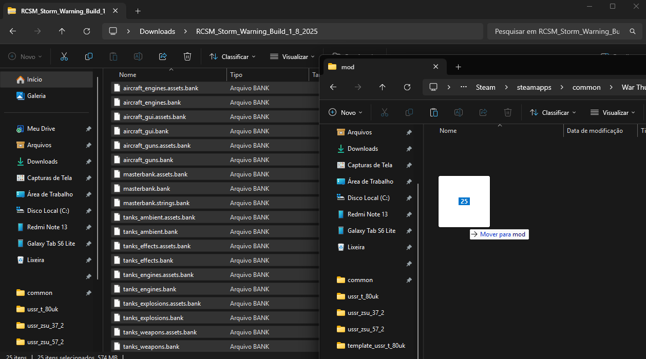Click the Share icon in RCSM window toolbar

coord(163,56)
